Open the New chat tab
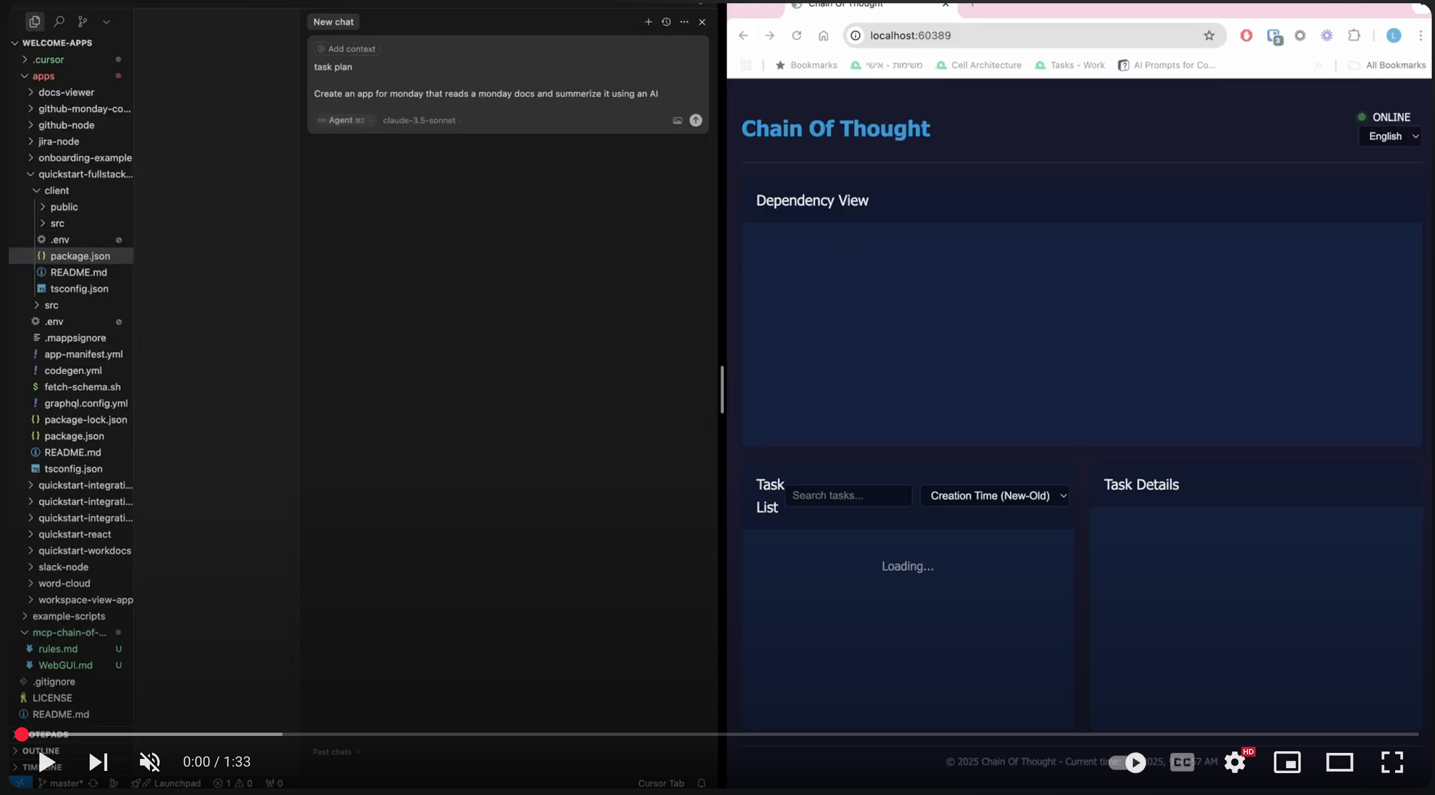This screenshot has width=1435, height=795. click(x=333, y=22)
